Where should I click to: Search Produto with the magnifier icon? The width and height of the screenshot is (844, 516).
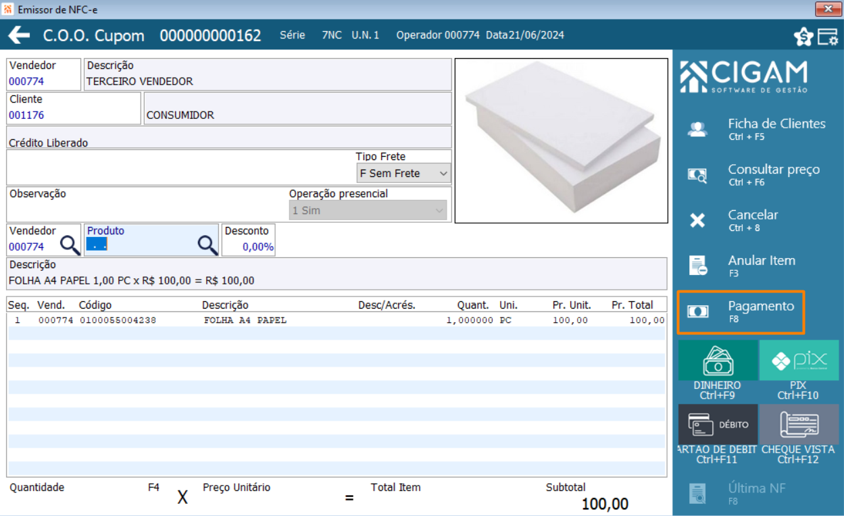tap(207, 244)
